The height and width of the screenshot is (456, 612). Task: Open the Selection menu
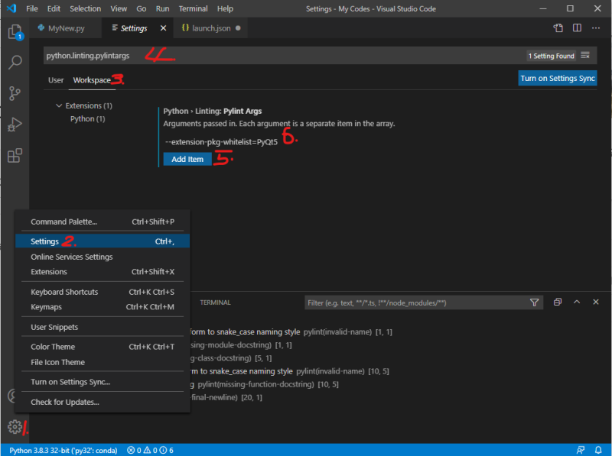click(86, 8)
